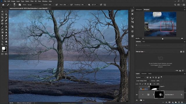Select the Elliptical Marquee tool

(x=6, y=12)
